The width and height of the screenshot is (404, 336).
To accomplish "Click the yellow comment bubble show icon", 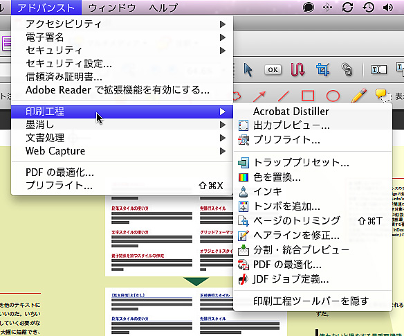I will pyautogui.click(x=383, y=95).
